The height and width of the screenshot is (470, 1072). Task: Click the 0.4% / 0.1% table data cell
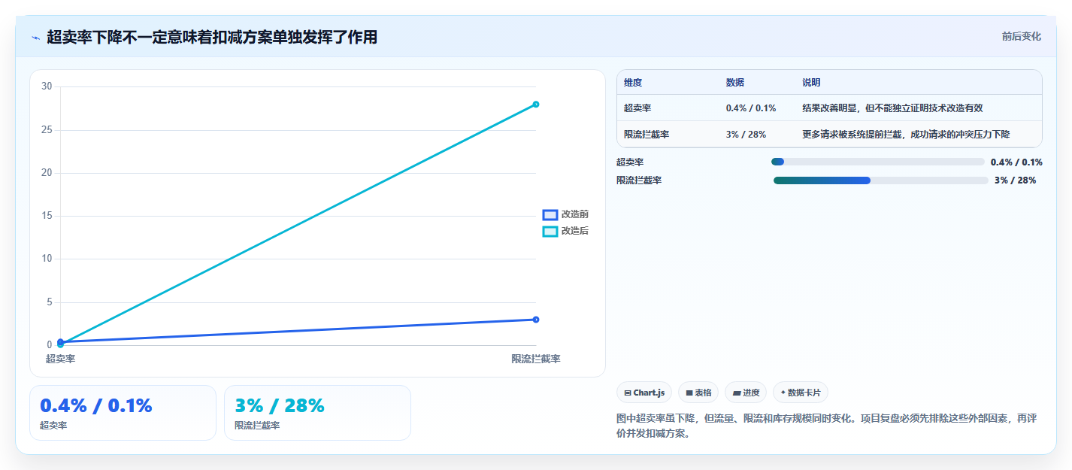coord(751,108)
